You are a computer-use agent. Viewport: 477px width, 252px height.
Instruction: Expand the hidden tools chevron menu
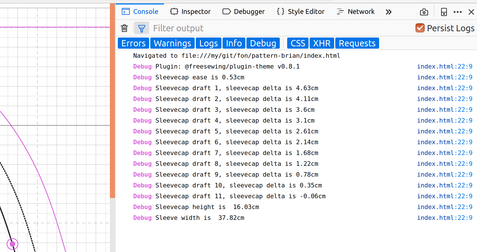coord(388,12)
